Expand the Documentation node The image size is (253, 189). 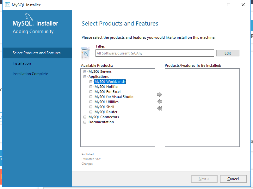[x=85, y=122]
